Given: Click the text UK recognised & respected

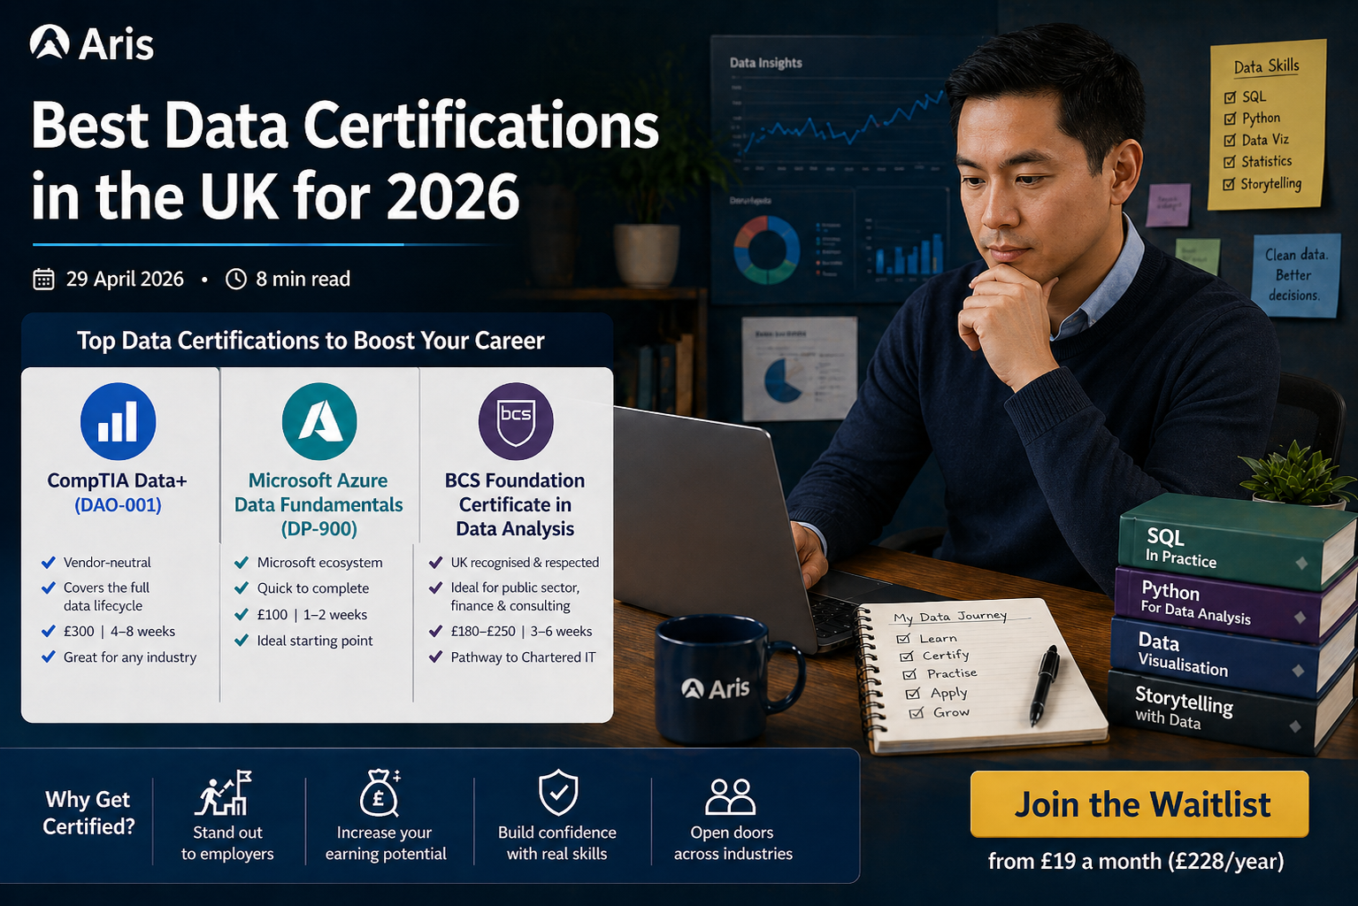Looking at the screenshot, I should 525,562.
